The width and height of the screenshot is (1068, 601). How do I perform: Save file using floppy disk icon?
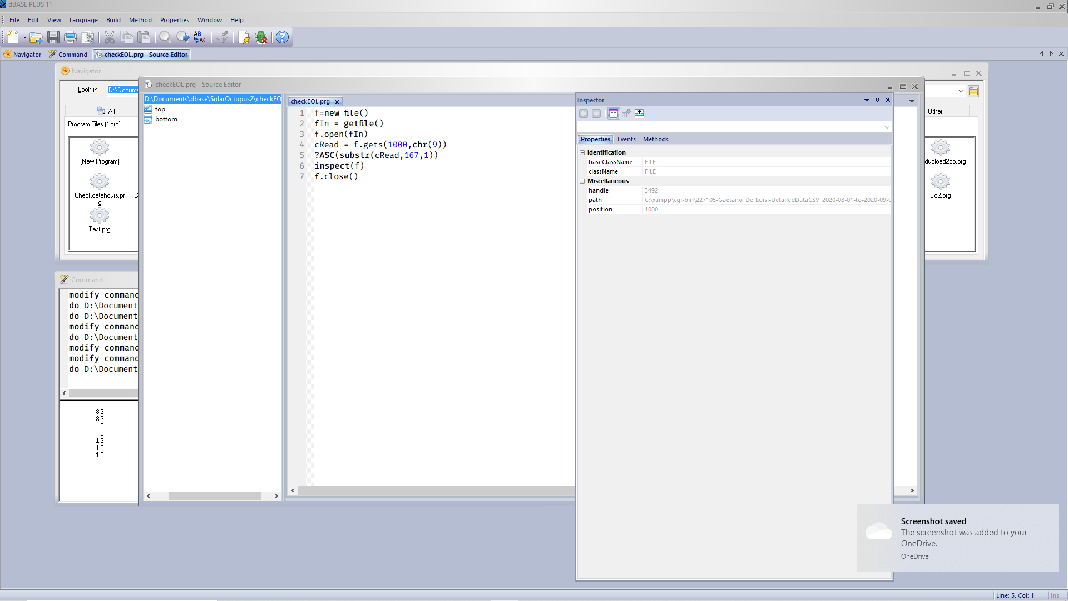coord(53,37)
